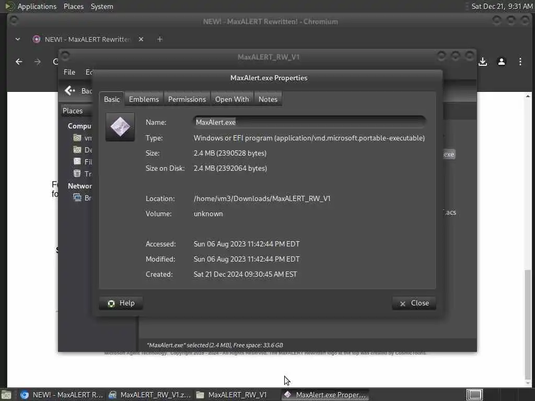
Task: Open the Trash icon in sidebar
Action: click(x=77, y=173)
